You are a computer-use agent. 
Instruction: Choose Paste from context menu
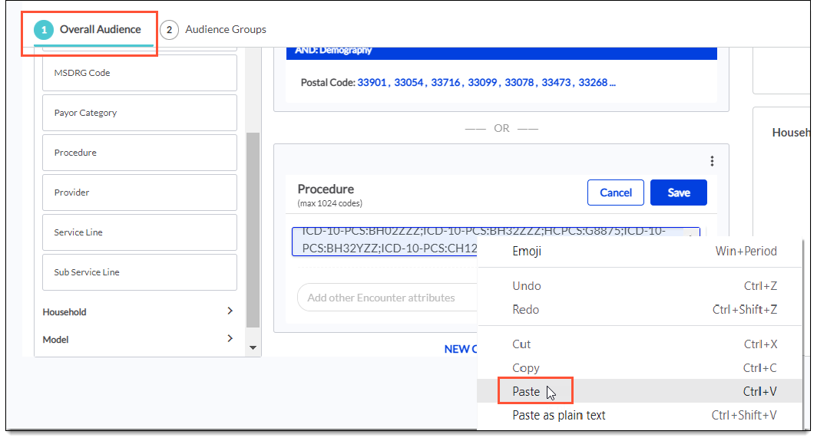click(527, 391)
